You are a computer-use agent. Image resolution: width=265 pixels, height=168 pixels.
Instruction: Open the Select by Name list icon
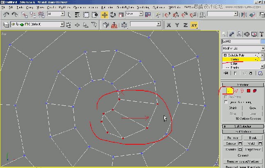(78, 15)
